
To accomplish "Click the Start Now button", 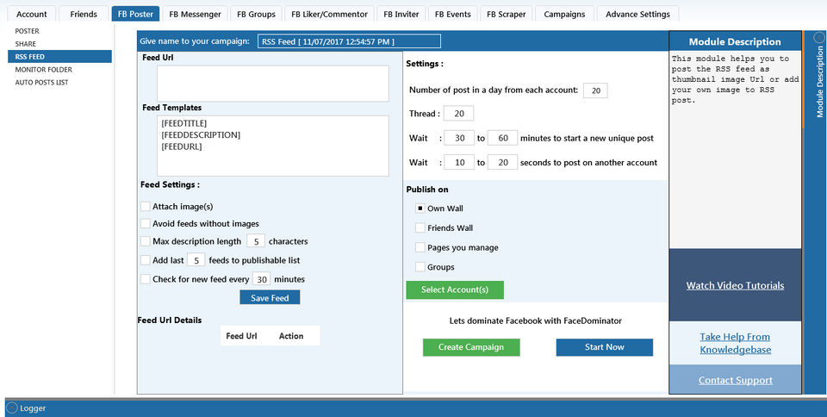I will point(605,347).
